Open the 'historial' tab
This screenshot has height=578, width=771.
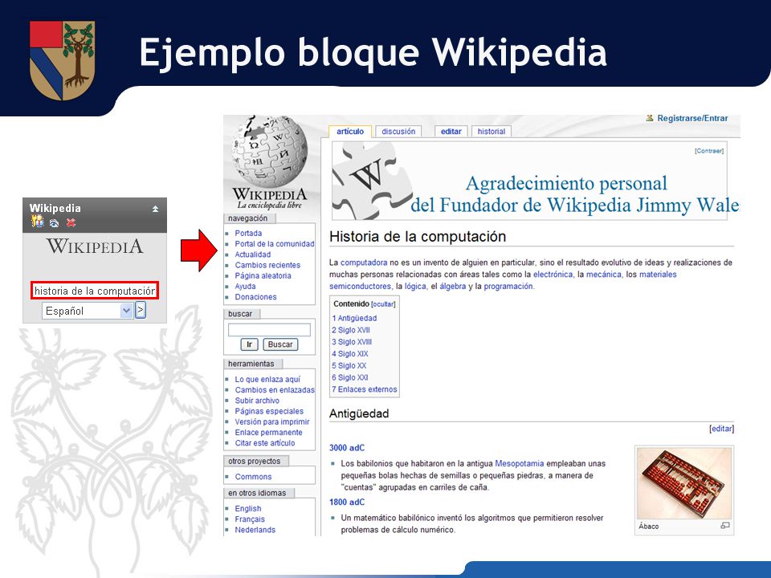(x=492, y=131)
